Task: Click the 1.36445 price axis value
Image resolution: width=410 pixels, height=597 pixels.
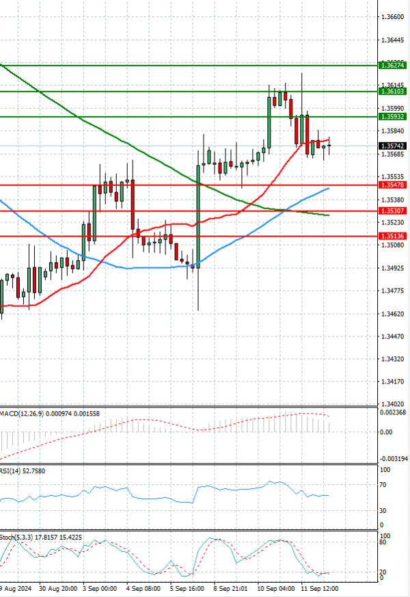Action: (x=392, y=40)
